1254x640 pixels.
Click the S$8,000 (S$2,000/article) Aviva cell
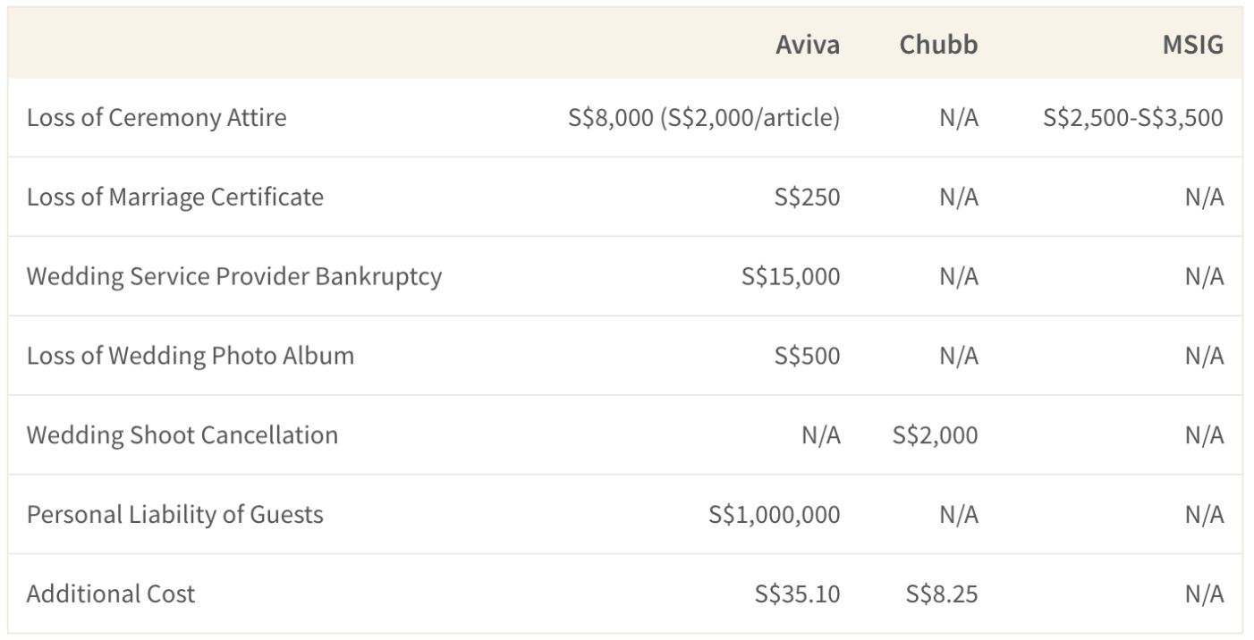(x=704, y=118)
